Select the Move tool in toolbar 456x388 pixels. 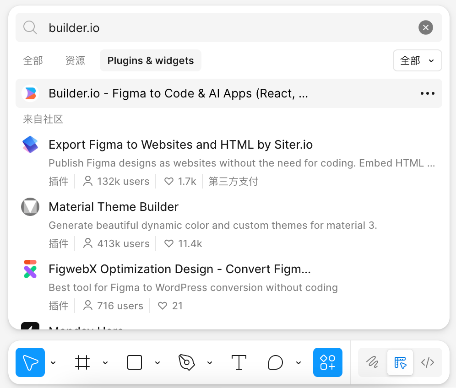[x=30, y=362]
